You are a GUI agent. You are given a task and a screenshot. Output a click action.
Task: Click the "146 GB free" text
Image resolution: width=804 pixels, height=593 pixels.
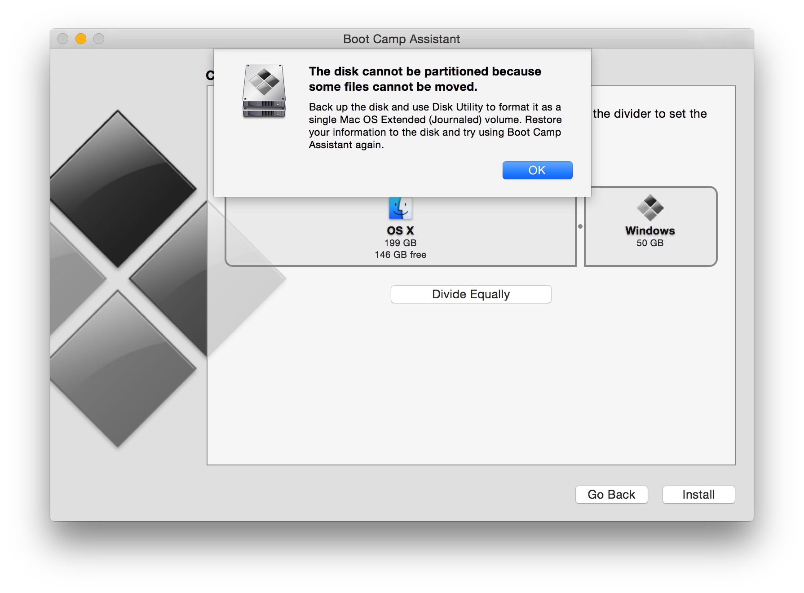pyautogui.click(x=400, y=255)
